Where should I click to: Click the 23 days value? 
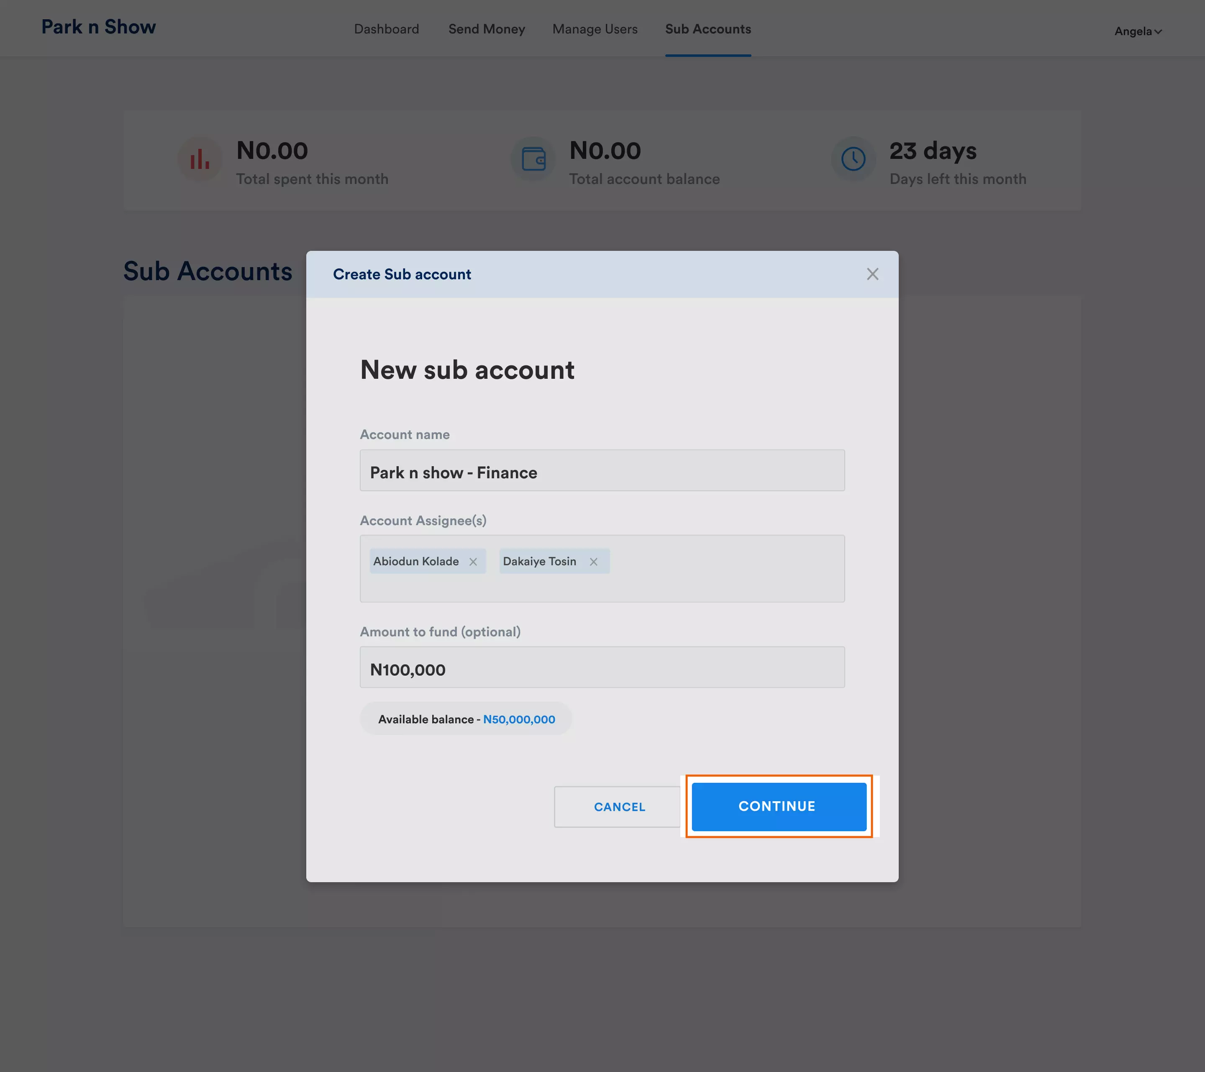pos(933,151)
